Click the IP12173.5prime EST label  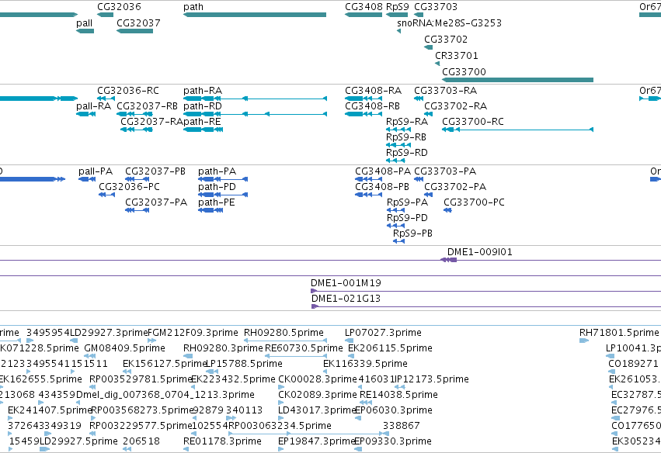(x=431, y=379)
